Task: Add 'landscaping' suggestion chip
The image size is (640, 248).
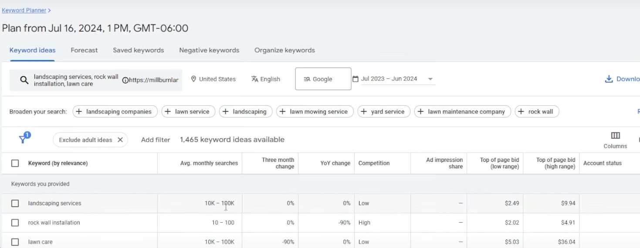Action: coord(245,111)
